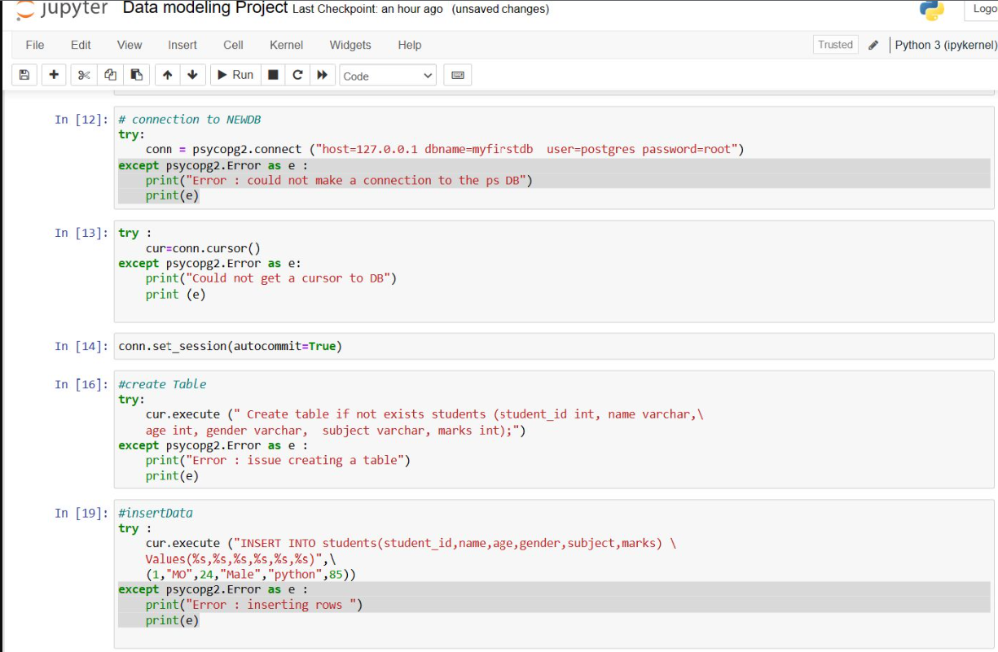
Task: Cut the selected cell using scissors icon
Action: click(x=82, y=74)
